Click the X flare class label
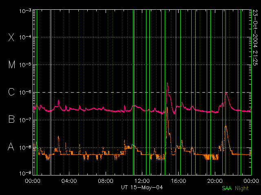Screen dimensions: 261x195 point(11,37)
